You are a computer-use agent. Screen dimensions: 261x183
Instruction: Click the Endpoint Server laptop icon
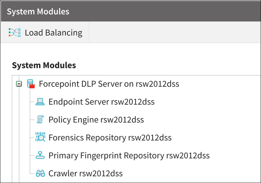tap(40, 102)
